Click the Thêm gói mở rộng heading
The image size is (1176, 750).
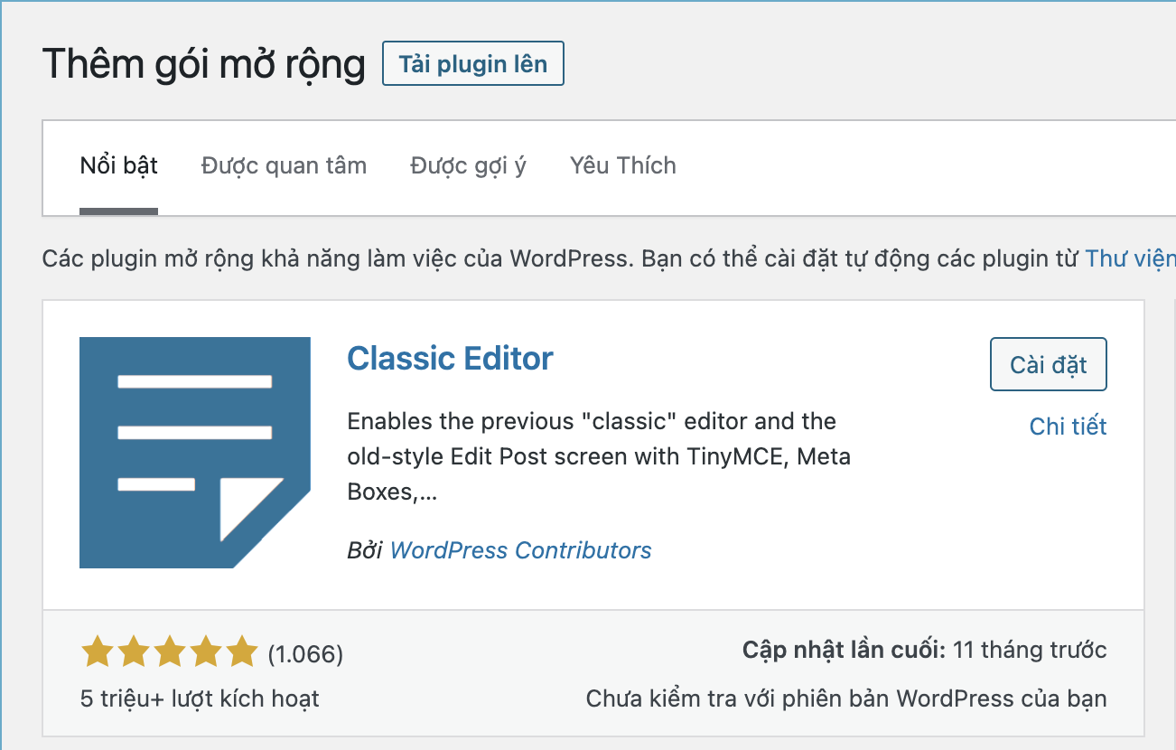(204, 65)
